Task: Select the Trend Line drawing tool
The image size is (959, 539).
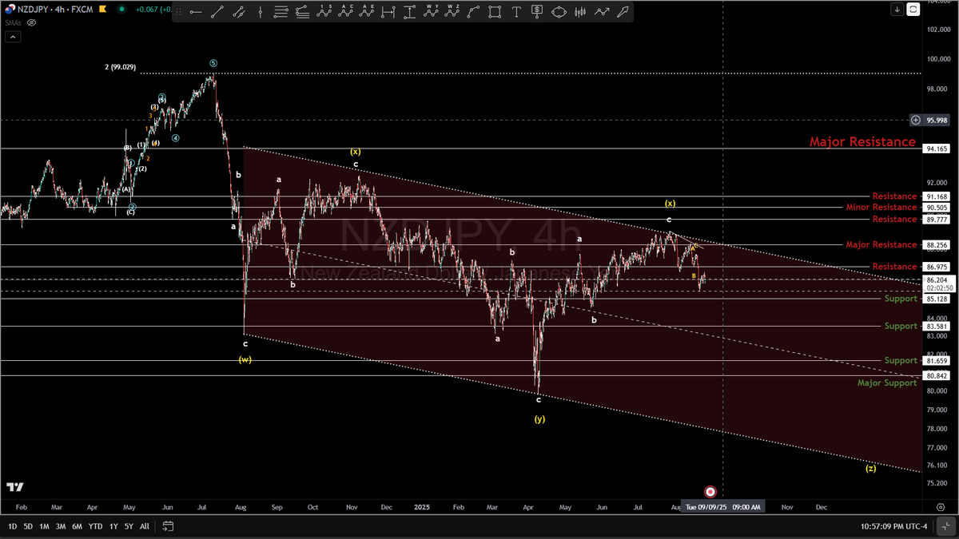Action: point(216,12)
